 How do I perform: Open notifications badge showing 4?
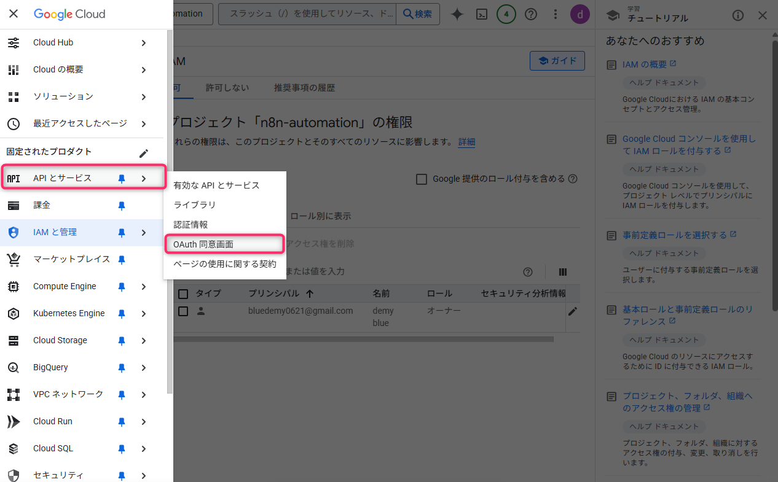click(506, 14)
